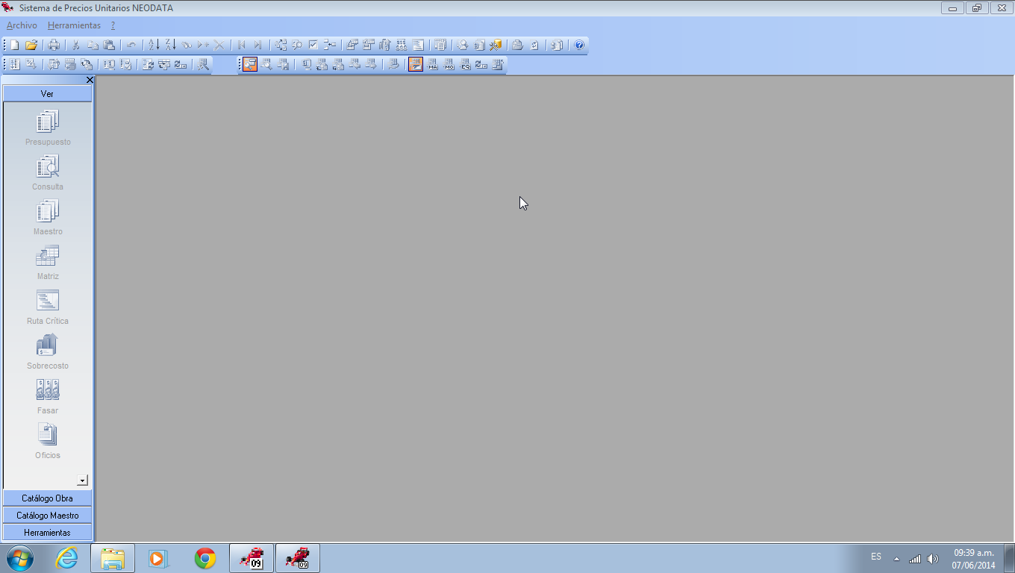Expand the Herramientas sidebar section
The image size is (1015, 573).
pos(47,532)
